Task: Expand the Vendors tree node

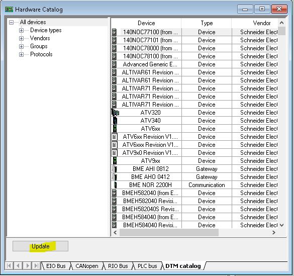Action: point(22,38)
